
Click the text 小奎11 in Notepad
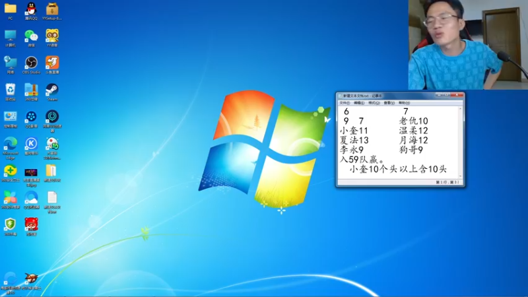[x=354, y=131]
